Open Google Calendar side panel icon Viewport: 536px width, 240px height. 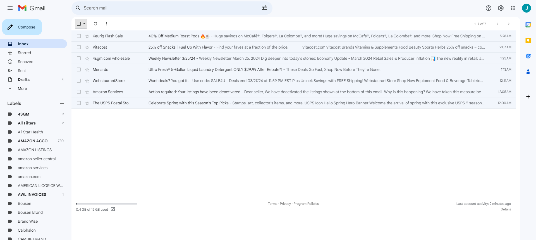pos(528,25)
